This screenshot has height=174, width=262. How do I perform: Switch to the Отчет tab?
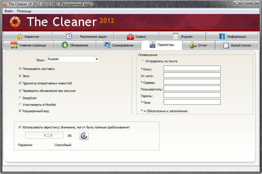(198, 45)
